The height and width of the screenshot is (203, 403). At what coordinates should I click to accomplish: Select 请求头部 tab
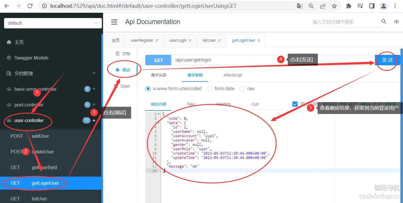(x=159, y=75)
